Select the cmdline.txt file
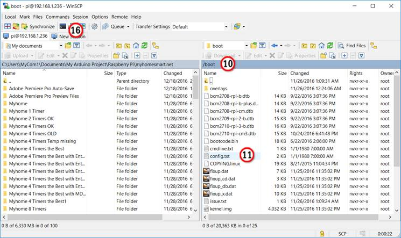401x238 pixels. [221, 149]
